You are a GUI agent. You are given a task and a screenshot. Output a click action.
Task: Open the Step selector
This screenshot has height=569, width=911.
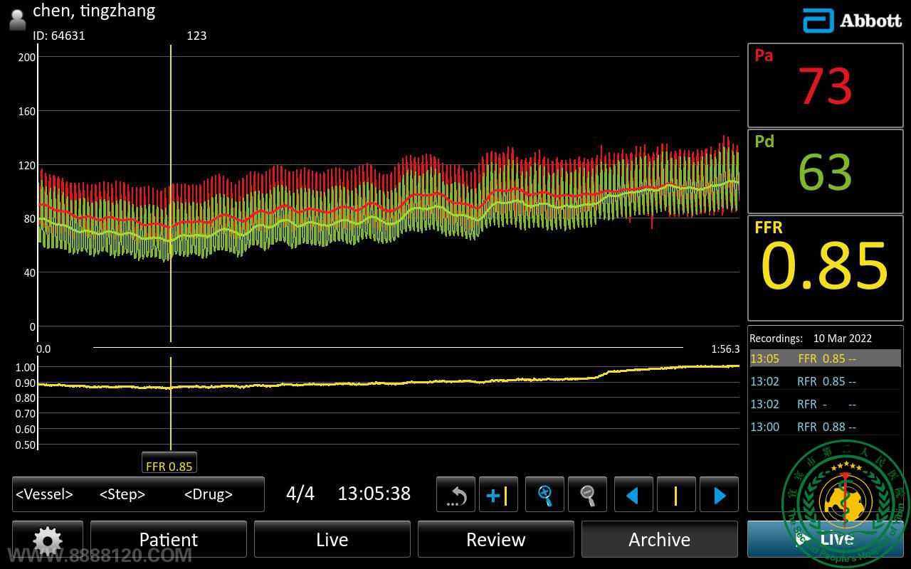tap(122, 494)
